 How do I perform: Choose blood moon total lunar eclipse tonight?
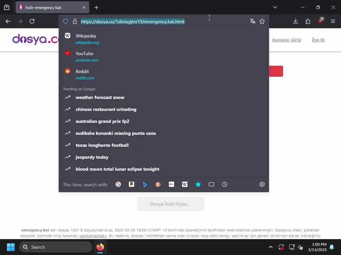coord(164,169)
